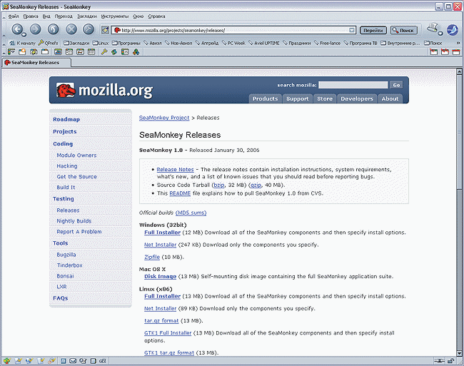The image size is (464, 366).
Task: Open the Bugzilla sidebar link
Action: click(66, 255)
